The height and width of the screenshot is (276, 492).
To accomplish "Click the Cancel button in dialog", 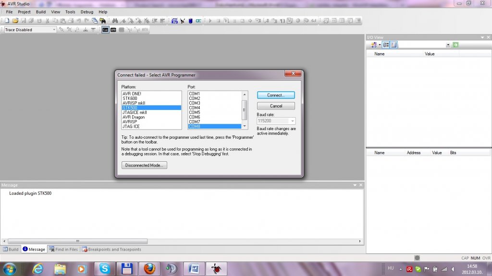I will tap(276, 106).
